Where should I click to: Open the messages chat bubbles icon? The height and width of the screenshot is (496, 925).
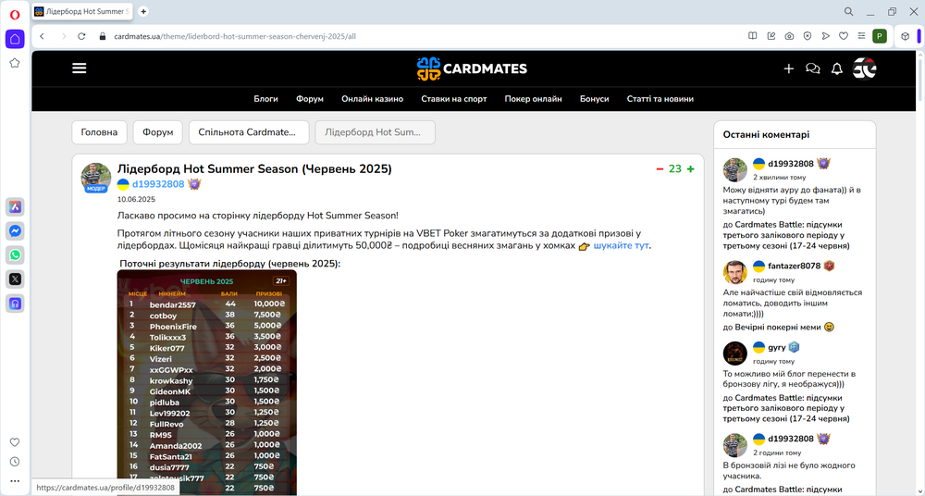click(x=813, y=69)
